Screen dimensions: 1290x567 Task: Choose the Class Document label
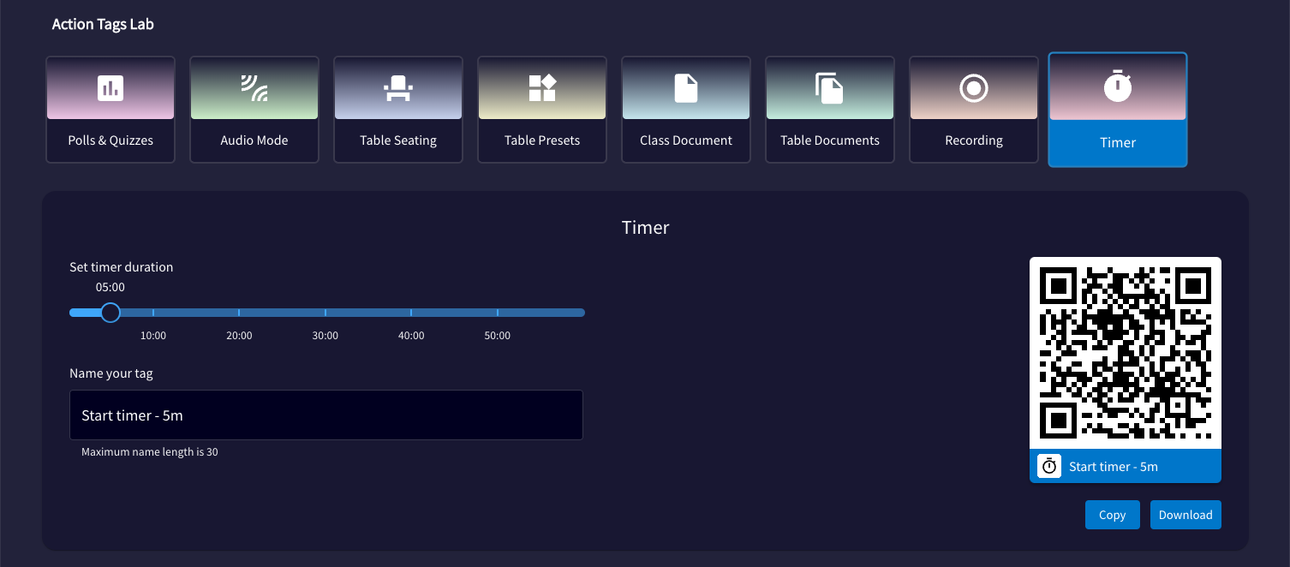[x=686, y=140]
